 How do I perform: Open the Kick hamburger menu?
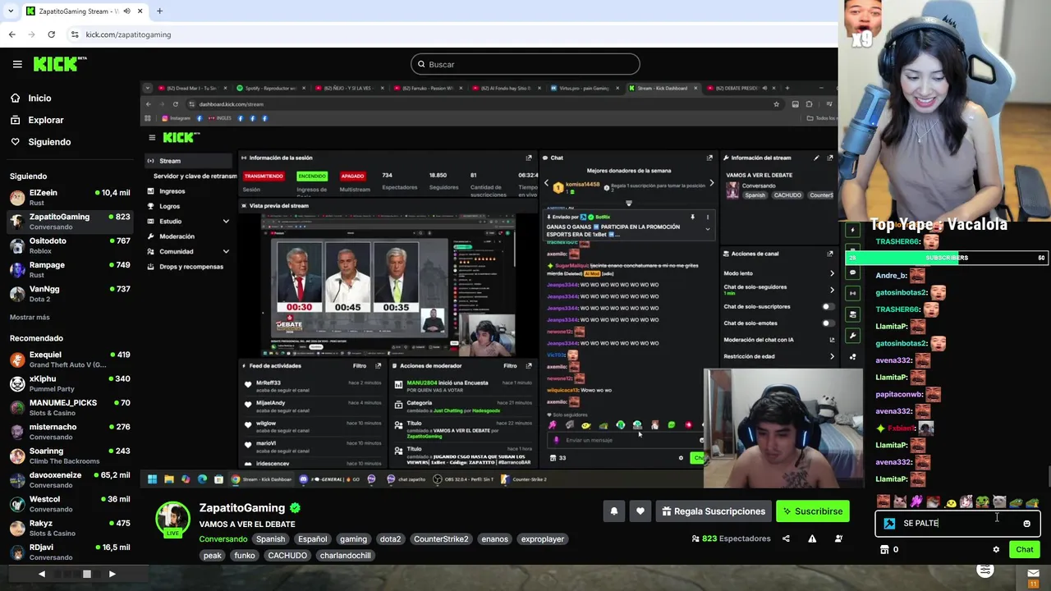pos(17,64)
